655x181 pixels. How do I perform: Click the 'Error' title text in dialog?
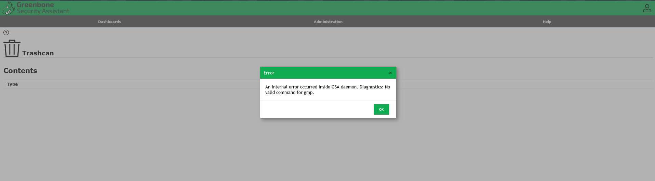(x=269, y=73)
